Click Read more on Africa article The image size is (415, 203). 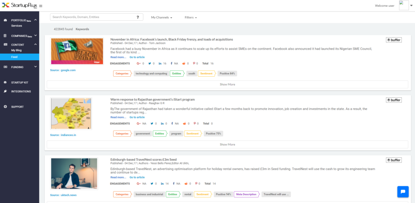118,57
